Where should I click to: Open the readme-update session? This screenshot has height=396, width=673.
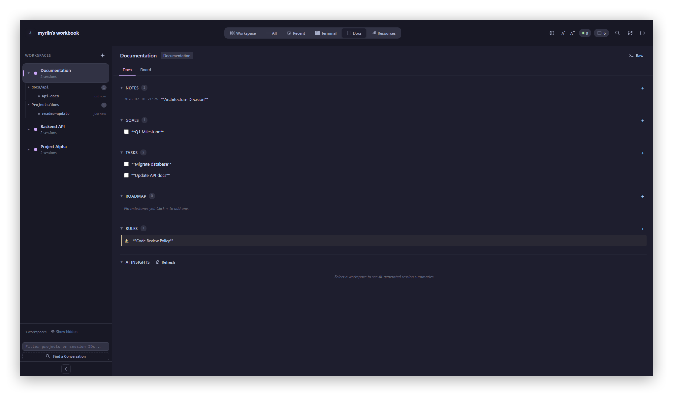tap(66, 114)
